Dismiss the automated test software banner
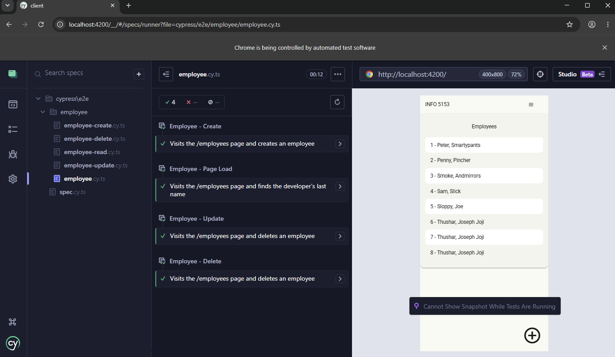Viewport: 615px width, 357px height. point(605,48)
